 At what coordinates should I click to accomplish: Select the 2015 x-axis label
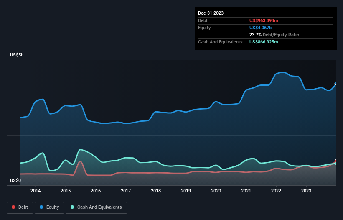pos(66,191)
